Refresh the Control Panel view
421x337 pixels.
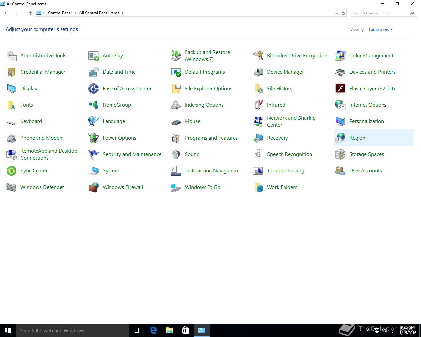(x=343, y=13)
